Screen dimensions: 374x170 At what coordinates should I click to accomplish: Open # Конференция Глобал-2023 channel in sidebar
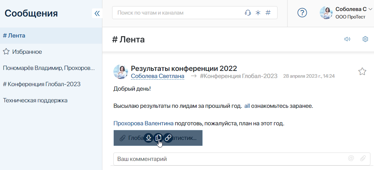coord(51,85)
